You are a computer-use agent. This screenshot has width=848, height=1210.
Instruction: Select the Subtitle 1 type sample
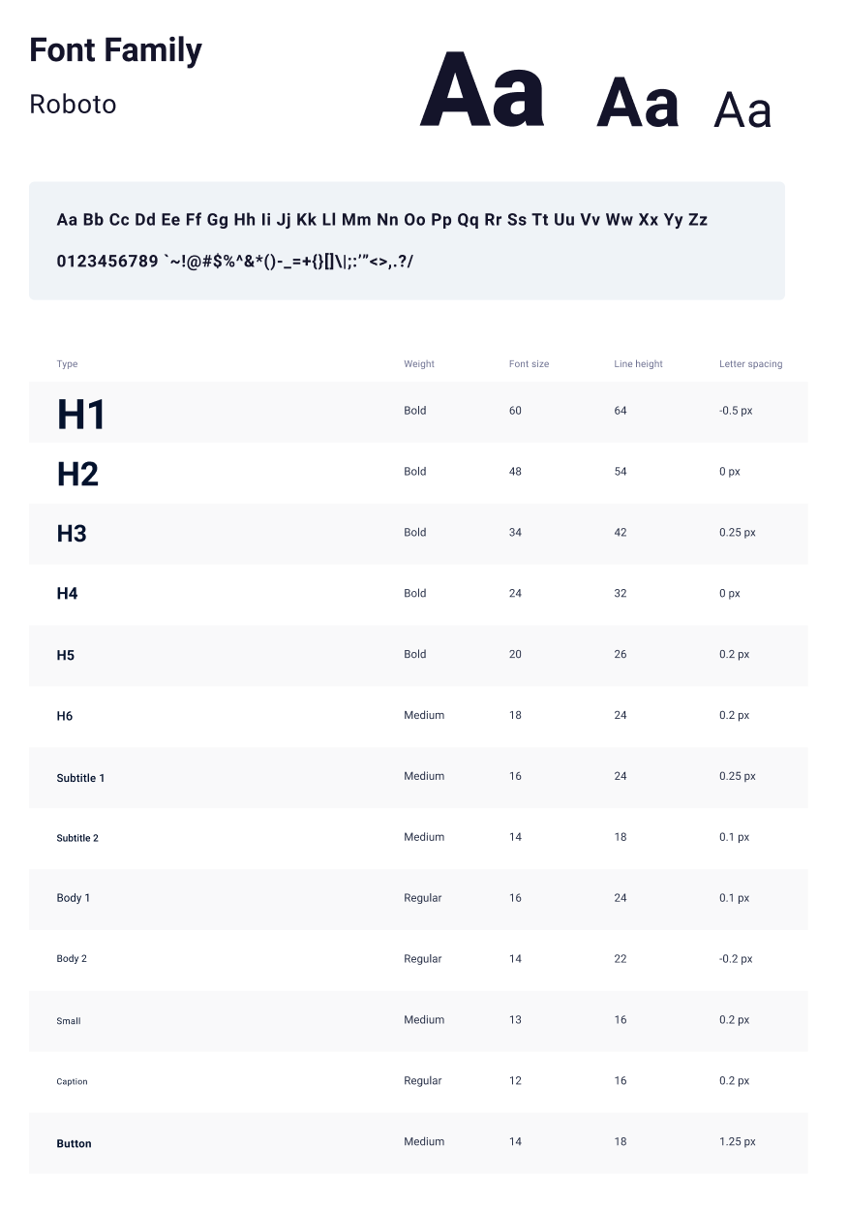point(80,778)
